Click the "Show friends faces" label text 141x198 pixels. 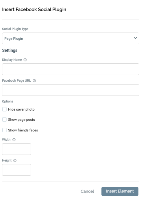23,130
